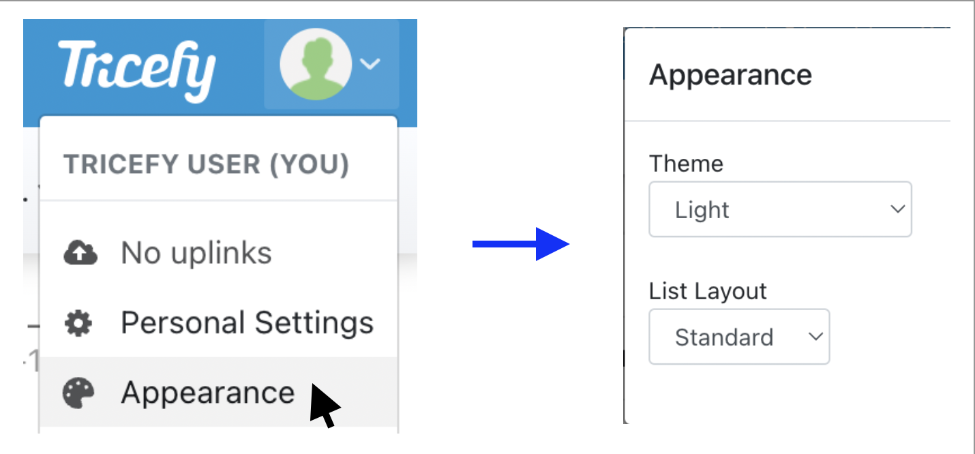Screen dimensions: 975x454
Task: Click the Appearance palette icon
Action: pyautogui.click(x=78, y=393)
